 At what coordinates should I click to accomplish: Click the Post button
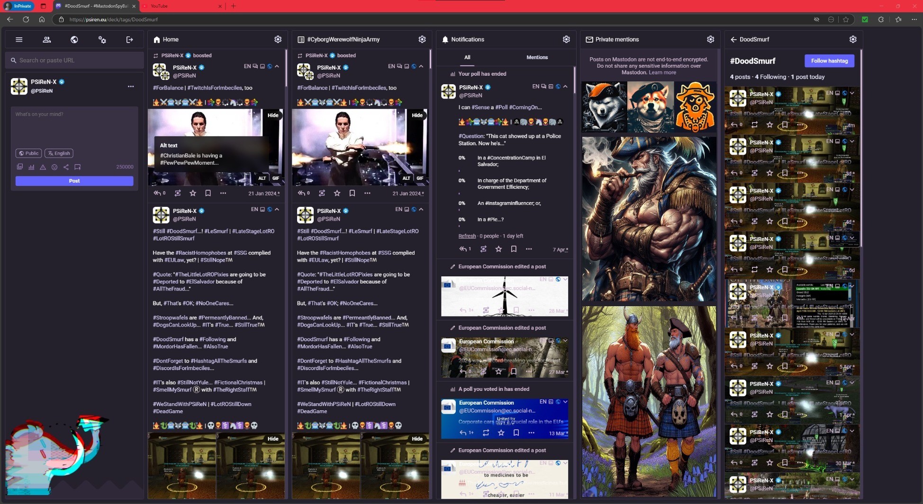coord(74,181)
